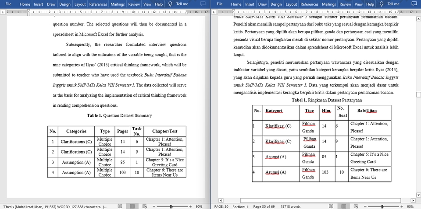Click the 103 pages cell in left table
The image size is (421, 209).
(x=122, y=173)
